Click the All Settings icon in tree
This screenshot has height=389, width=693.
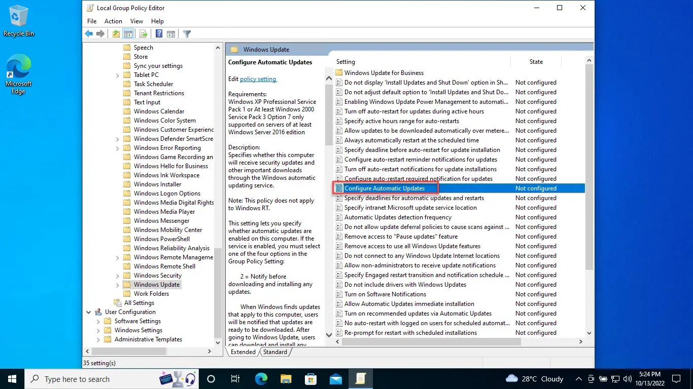tap(118, 303)
